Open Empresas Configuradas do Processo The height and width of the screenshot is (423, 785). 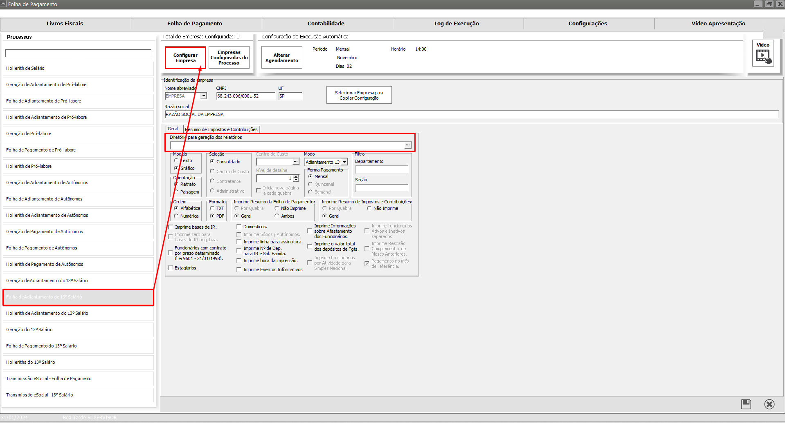229,58
